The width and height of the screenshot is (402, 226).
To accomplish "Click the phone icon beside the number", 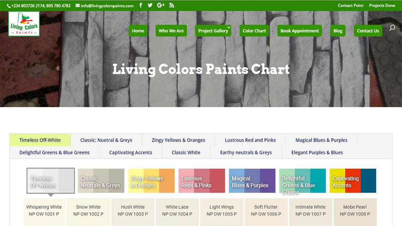I will (x=8, y=6).
